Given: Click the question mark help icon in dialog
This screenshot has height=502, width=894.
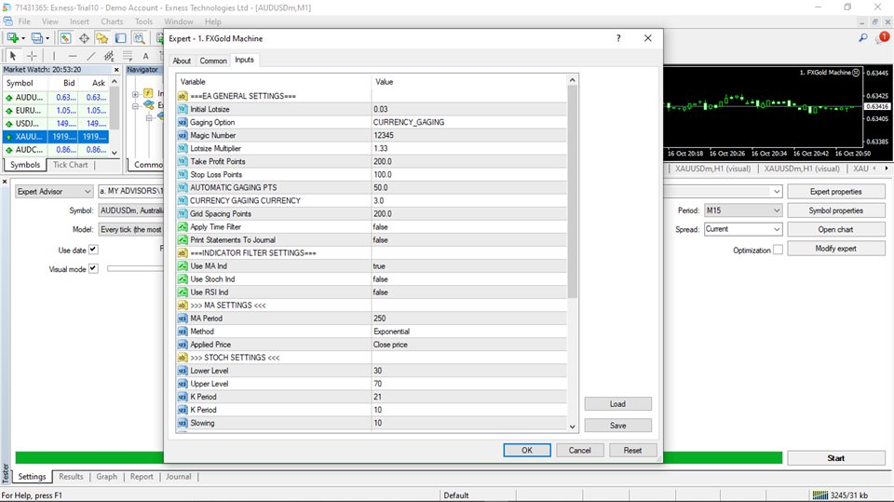Looking at the screenshot, I should 618,38.
